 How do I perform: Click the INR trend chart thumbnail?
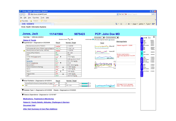pos(105,86)
